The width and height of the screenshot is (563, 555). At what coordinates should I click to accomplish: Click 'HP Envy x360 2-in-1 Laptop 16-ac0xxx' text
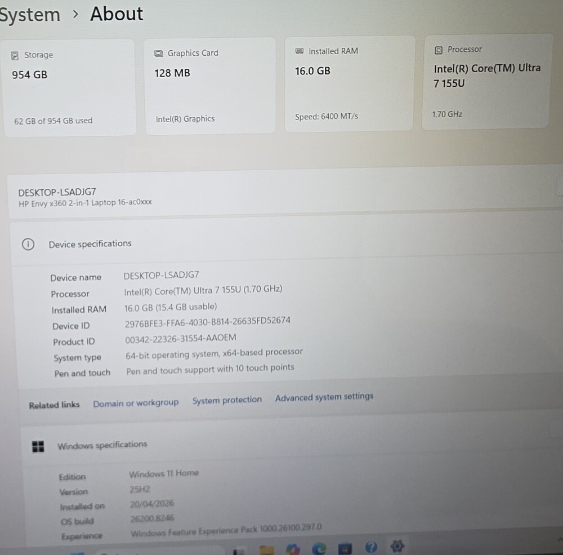pyautogui.click(x=85, y=203)
